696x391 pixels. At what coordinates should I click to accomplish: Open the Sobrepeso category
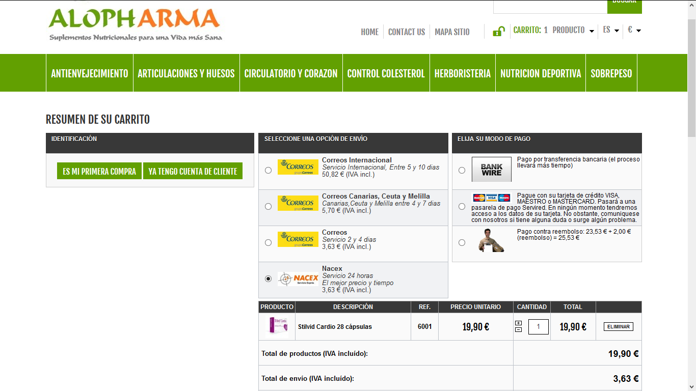611,73
